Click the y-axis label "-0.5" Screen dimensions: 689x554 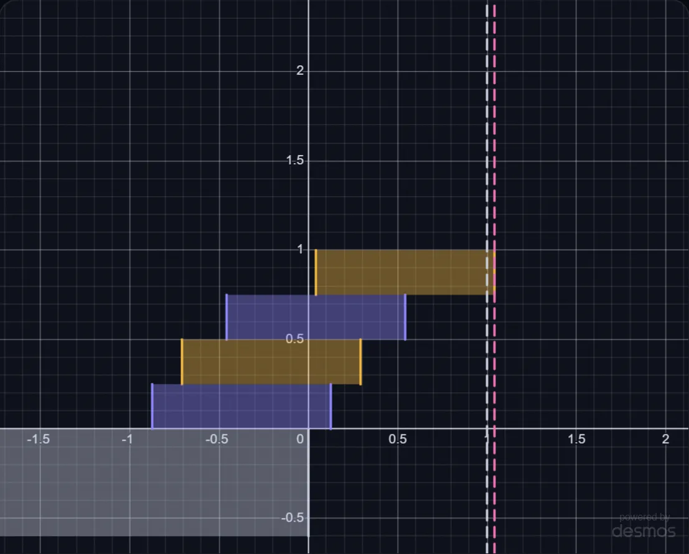pyautogui.click(x=293, y=518)
